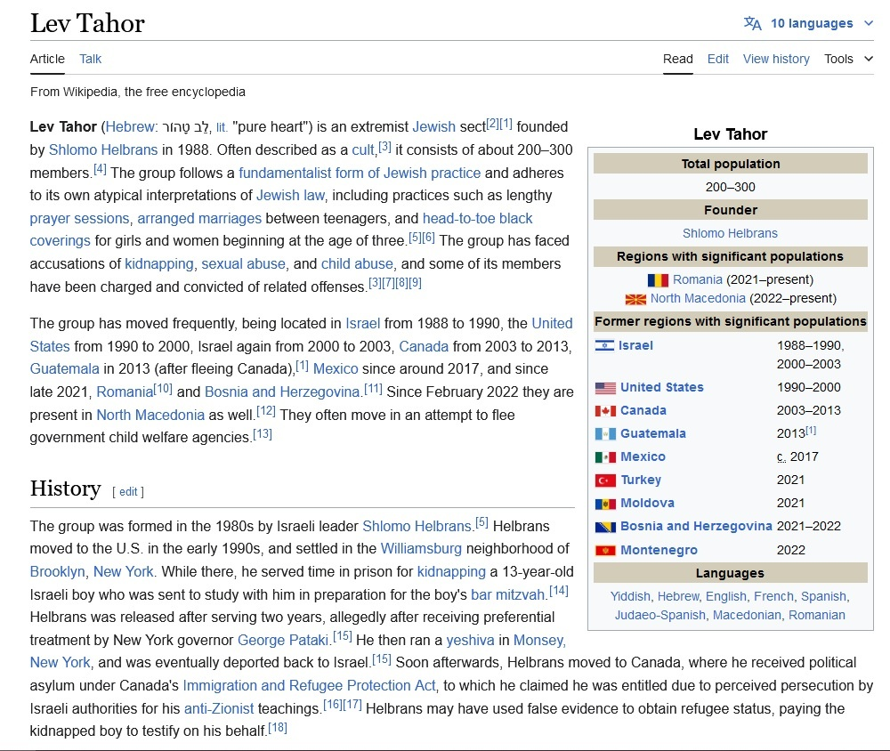This screenshot has height=751, width=890.
Task: Click the United States flag icon
Action: [605, 388]
